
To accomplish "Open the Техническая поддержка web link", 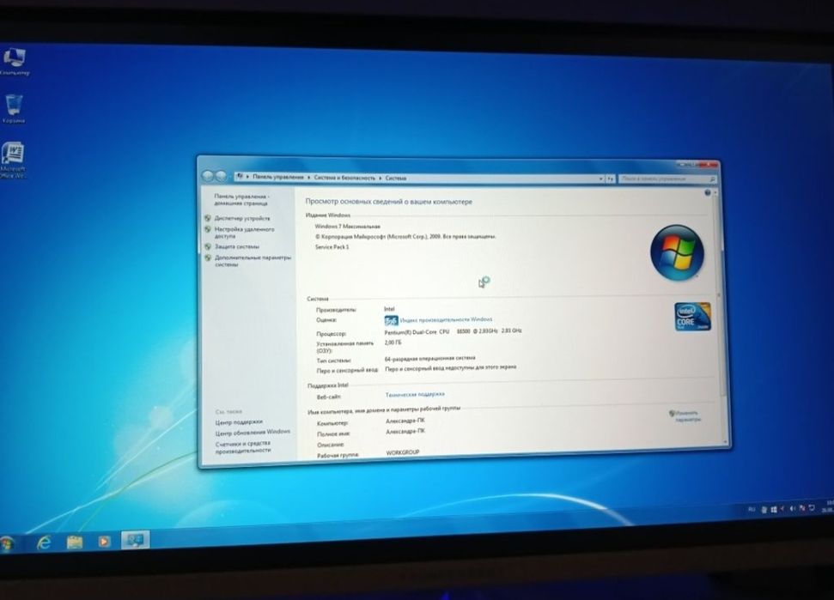I will (415, 394).
